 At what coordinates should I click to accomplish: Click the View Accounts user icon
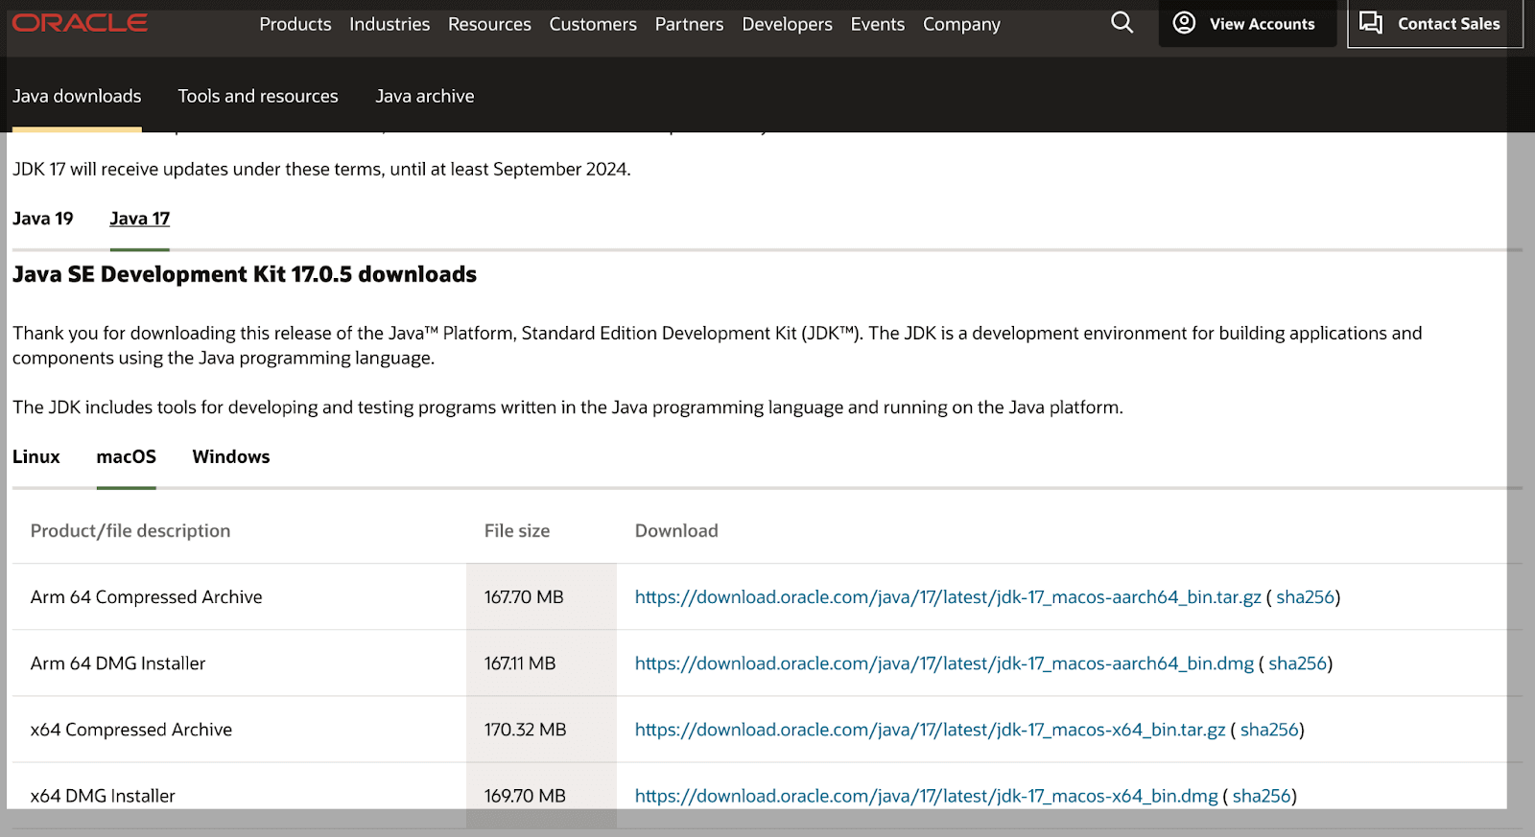[x=1184, y=22]
